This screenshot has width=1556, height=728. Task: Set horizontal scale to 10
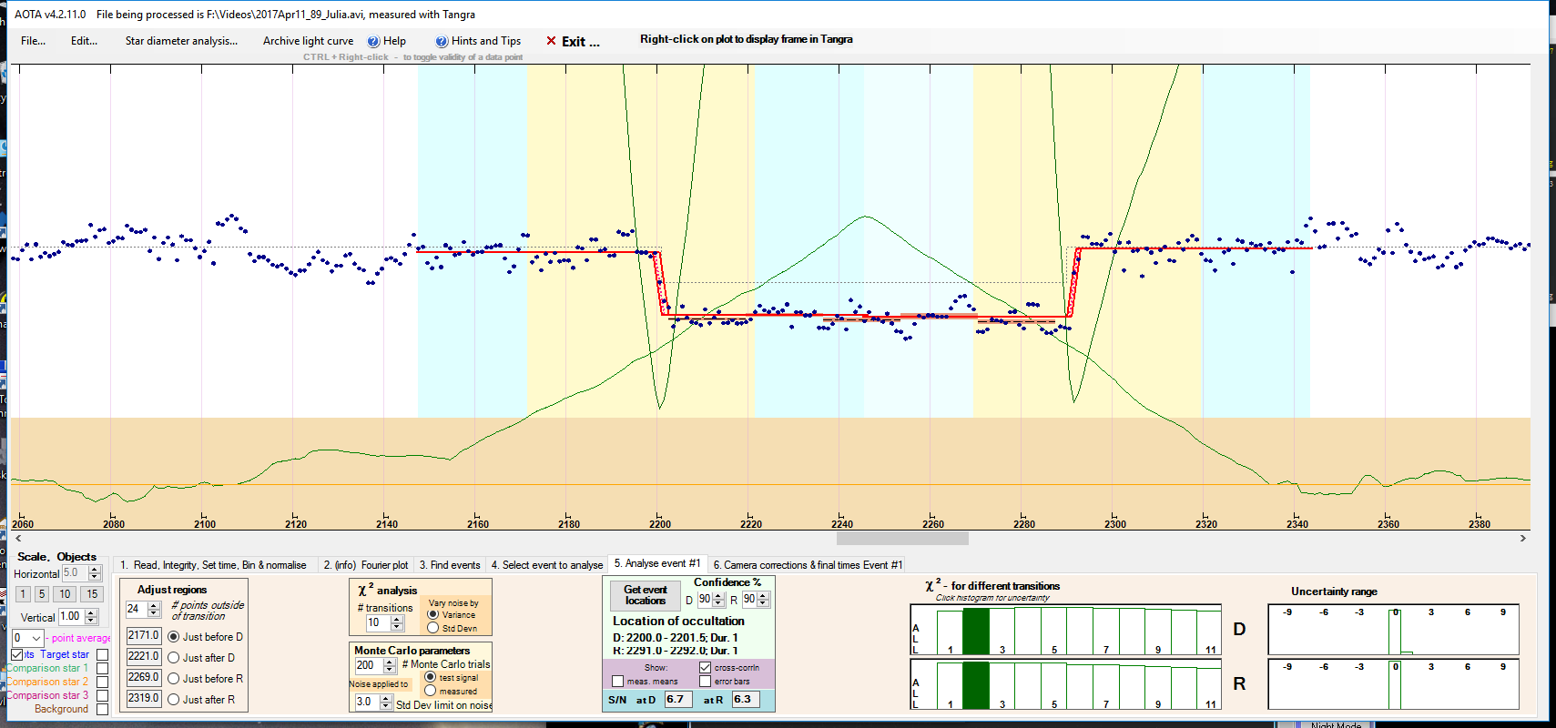coord(65,594)
